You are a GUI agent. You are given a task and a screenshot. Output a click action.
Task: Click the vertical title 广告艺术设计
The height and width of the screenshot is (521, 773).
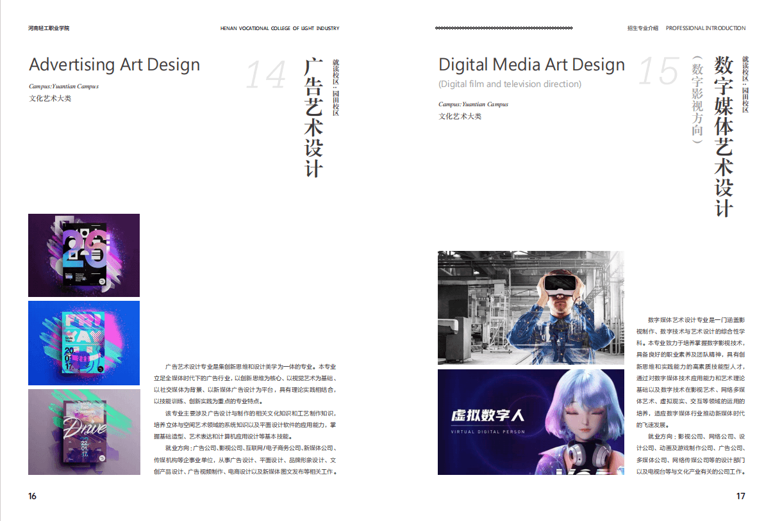coord(313,118)
